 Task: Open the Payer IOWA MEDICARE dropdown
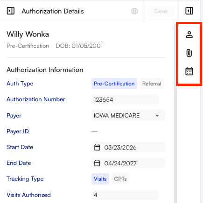click(x=128, y=116)
